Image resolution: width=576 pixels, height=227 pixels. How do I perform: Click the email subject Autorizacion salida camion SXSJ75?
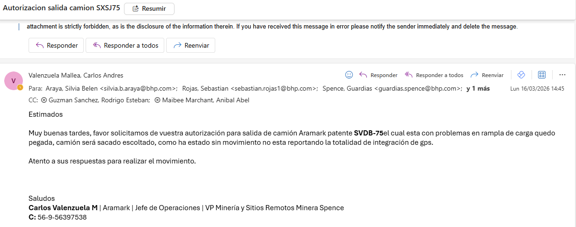click(x=61, y=8)
